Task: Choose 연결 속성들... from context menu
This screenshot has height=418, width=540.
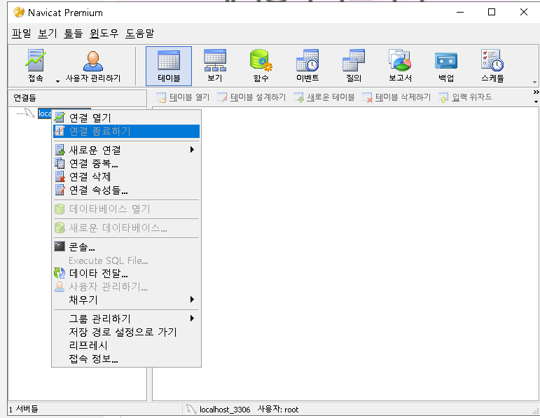Action: tap(126, 190)
